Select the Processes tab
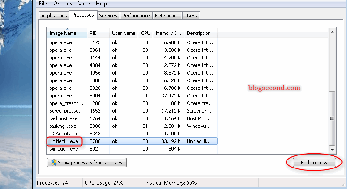This screenshot has height=189, width=347. pyautogui.click(x=83, y=15)
